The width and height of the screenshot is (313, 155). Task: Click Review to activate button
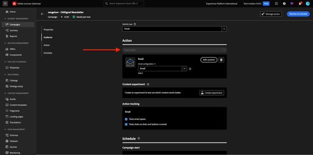[298, 14]
